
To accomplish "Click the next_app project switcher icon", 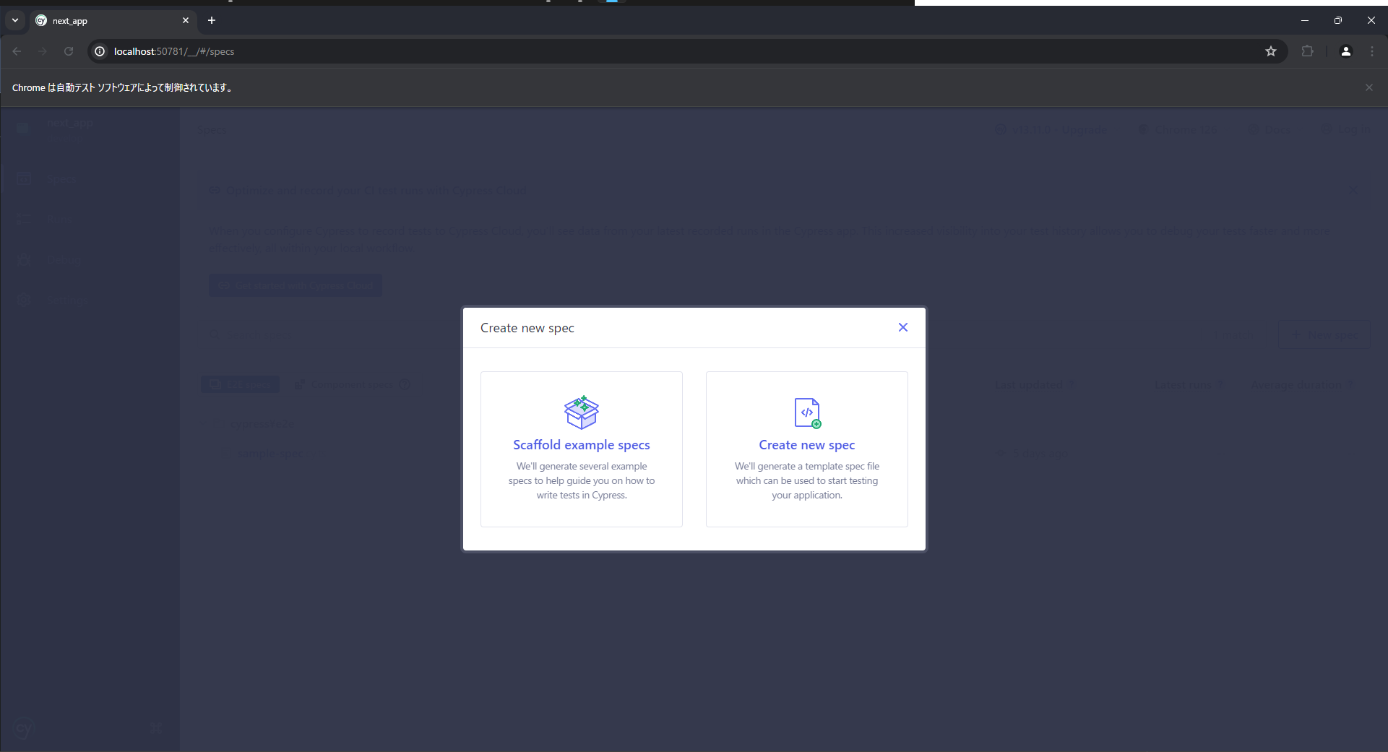I will pyautogui.click(x=22, y=128).
